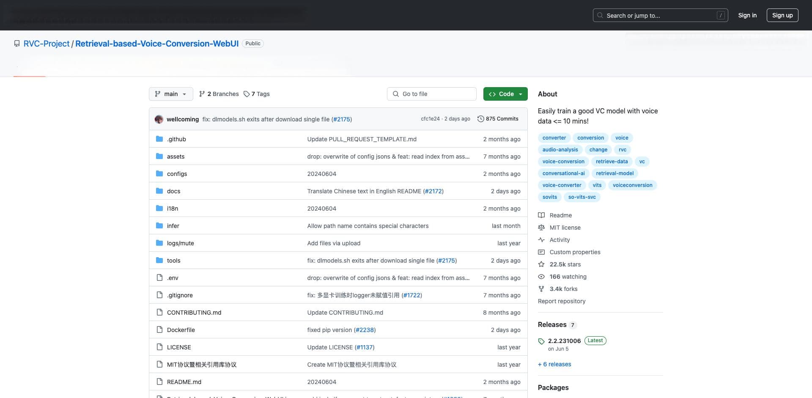
Task: Open the Report repository link
Action: click(x=562, y=301)
